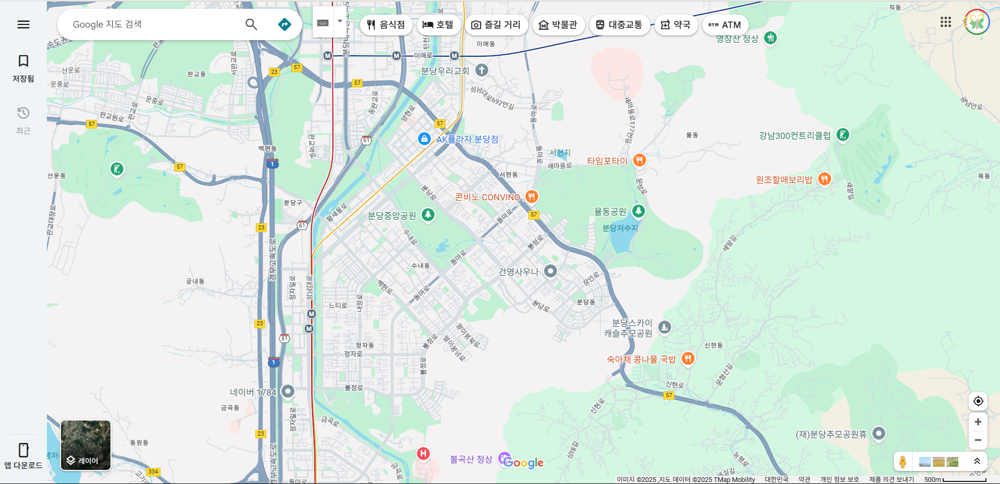Click the 강남300컨트리클럽 golf marker

tap(843, 135)
